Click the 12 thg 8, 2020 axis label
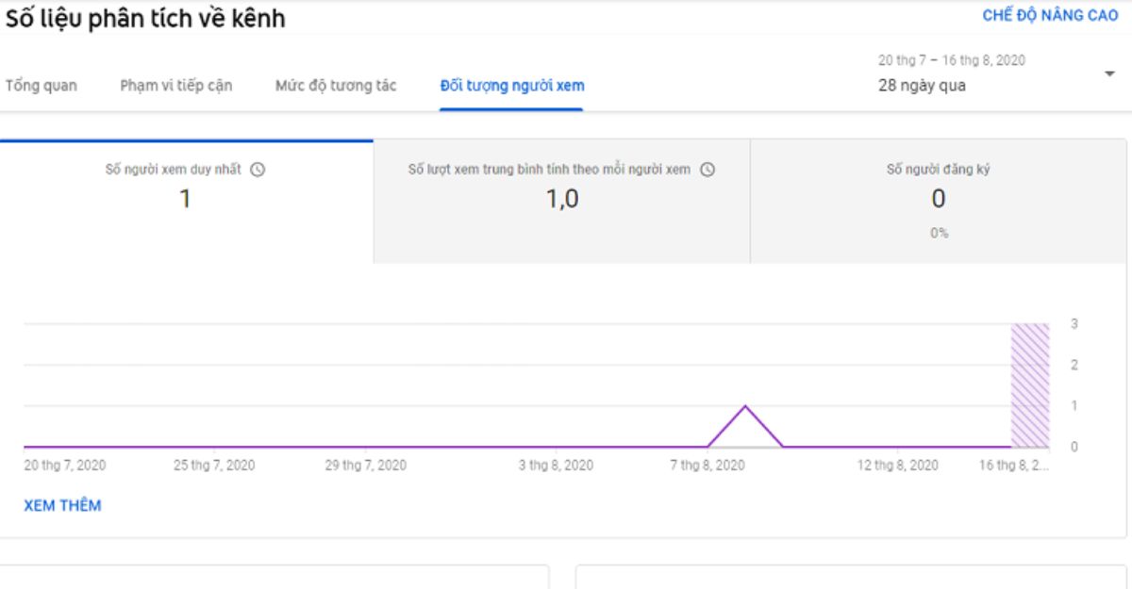Image resolution: width=1132 pixels, height=589 pixels. pyautogui.click(x=898, y=466)
